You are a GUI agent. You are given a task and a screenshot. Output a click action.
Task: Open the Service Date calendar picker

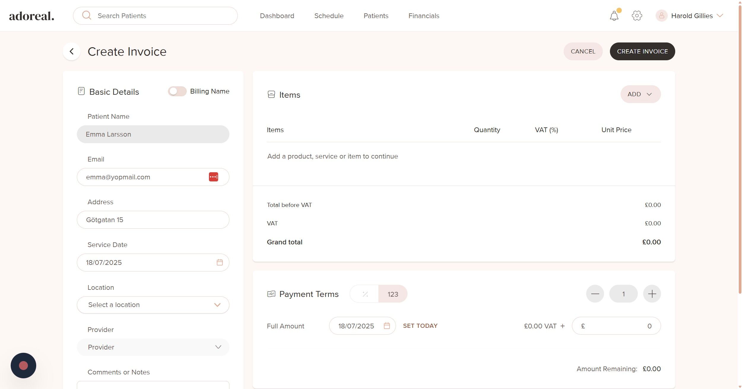tap(220, 263)
